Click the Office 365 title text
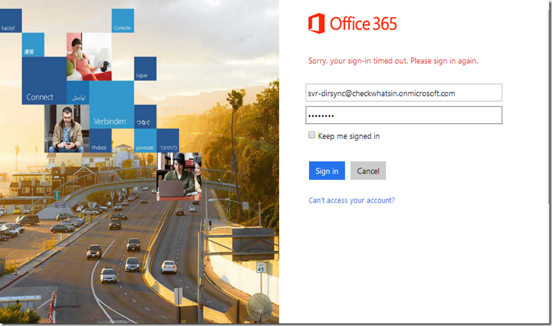The height and width of the screenshot is (326, 552). click(x=363, y=23)
